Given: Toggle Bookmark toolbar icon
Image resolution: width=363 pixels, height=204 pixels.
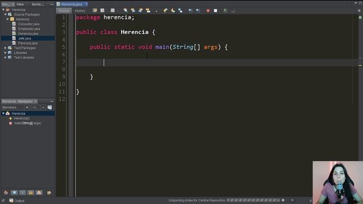Looking at the screenshot, I should (180, 10).
